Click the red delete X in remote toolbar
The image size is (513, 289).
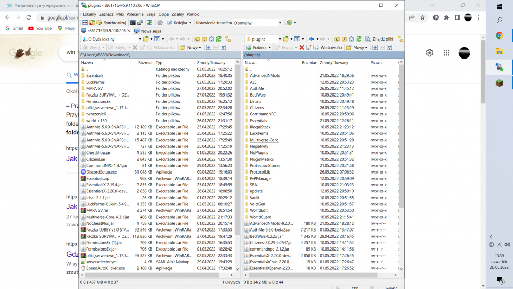[302, 47]
